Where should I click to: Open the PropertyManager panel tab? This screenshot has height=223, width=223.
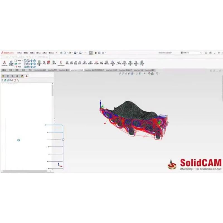tap(8, 76)
